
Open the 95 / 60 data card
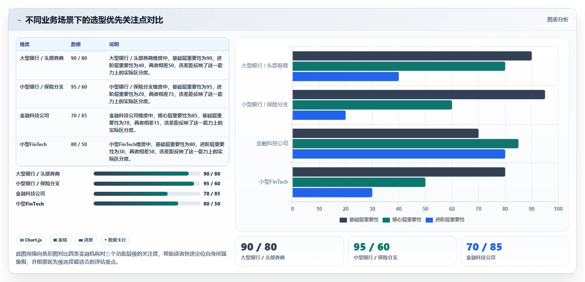pyautogui.click(x=402, y=251)
